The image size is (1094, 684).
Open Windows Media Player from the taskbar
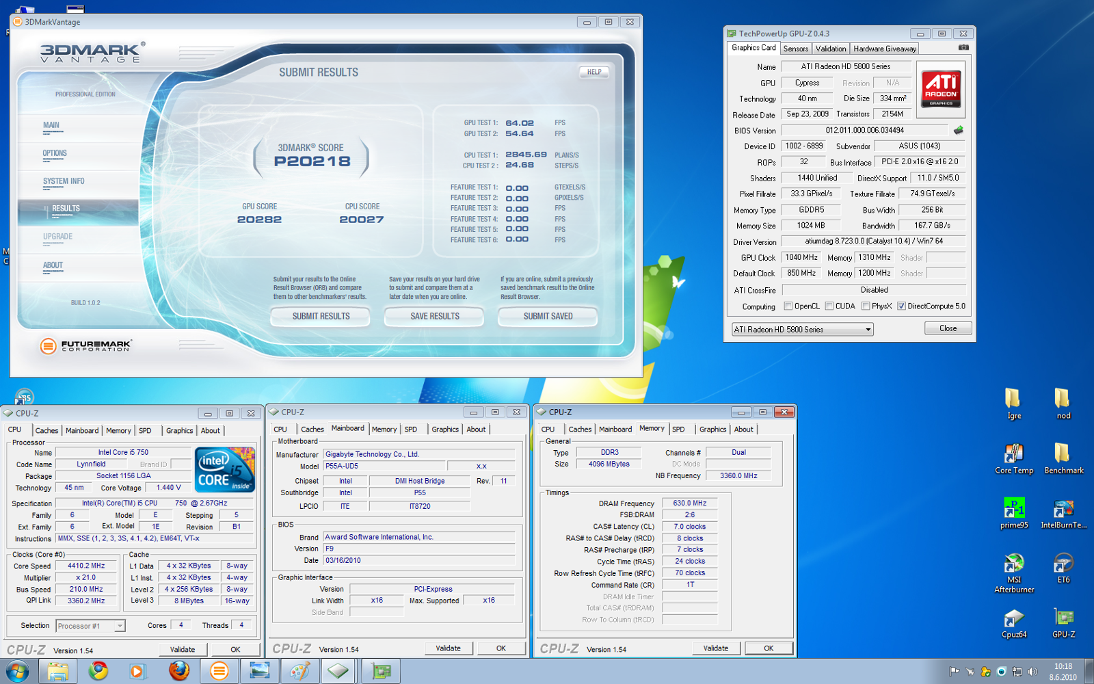pyautogui.click(x=137, y=671)
